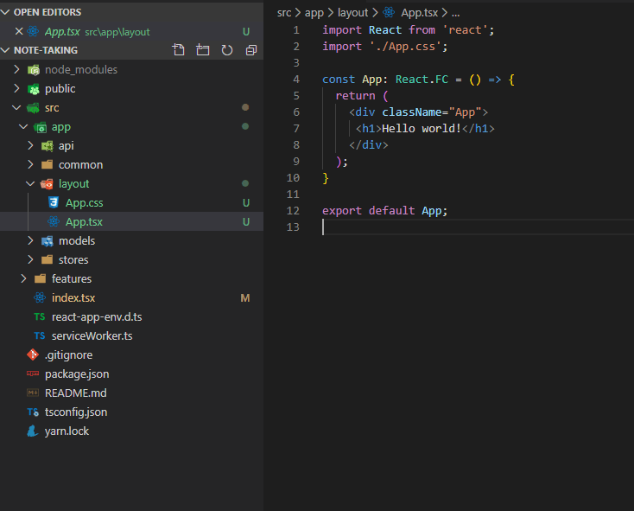Click the React icon beside App.tsx in Open Editors

pos(33,31)
